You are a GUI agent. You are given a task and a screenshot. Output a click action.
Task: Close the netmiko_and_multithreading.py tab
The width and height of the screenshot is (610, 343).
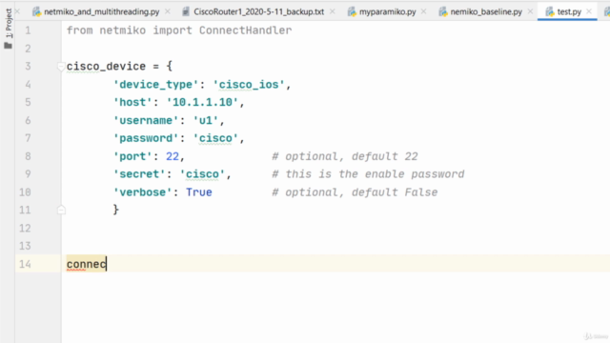[x=168, y=11]
